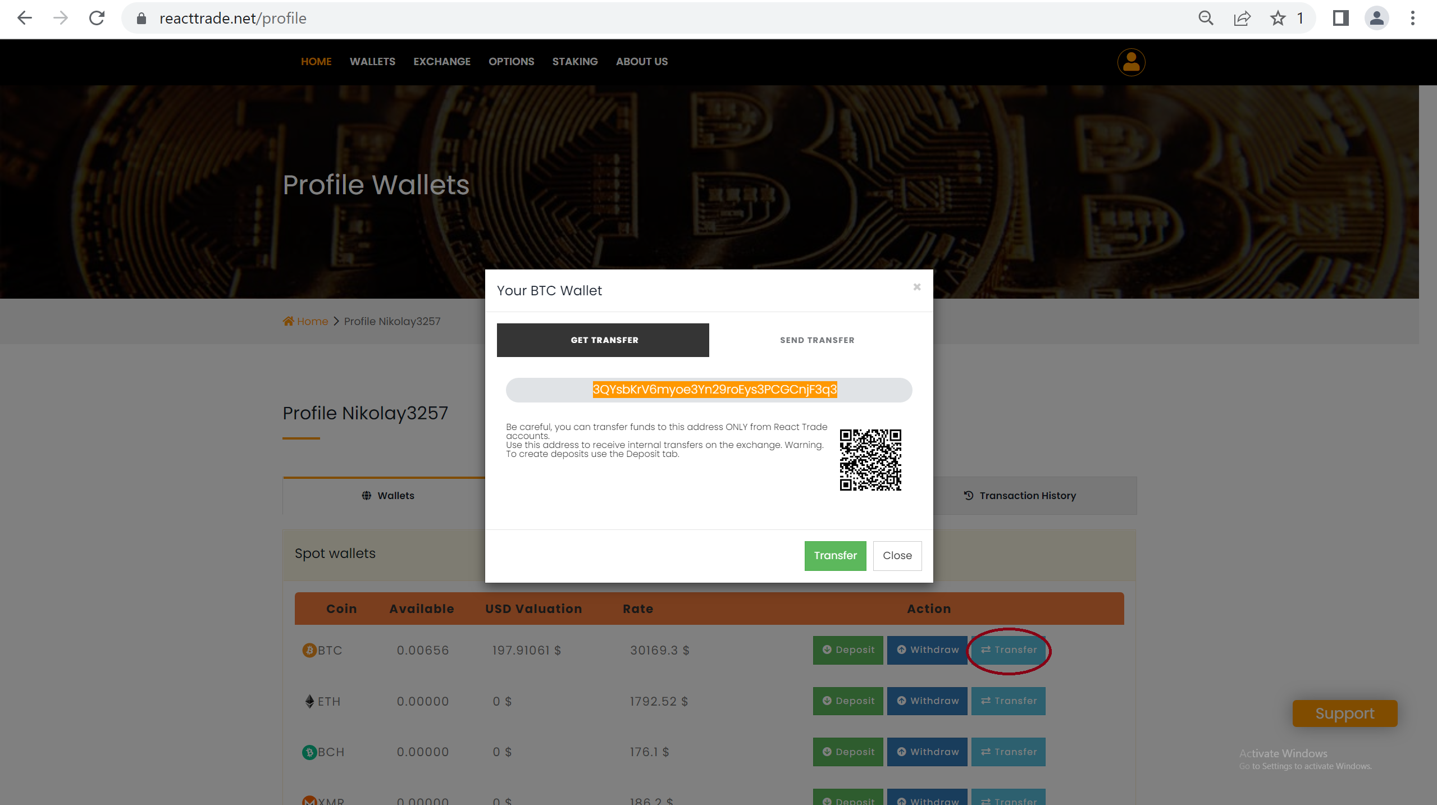
Task: Open the EXCHANGE navigation item
Action: point(442,62)
